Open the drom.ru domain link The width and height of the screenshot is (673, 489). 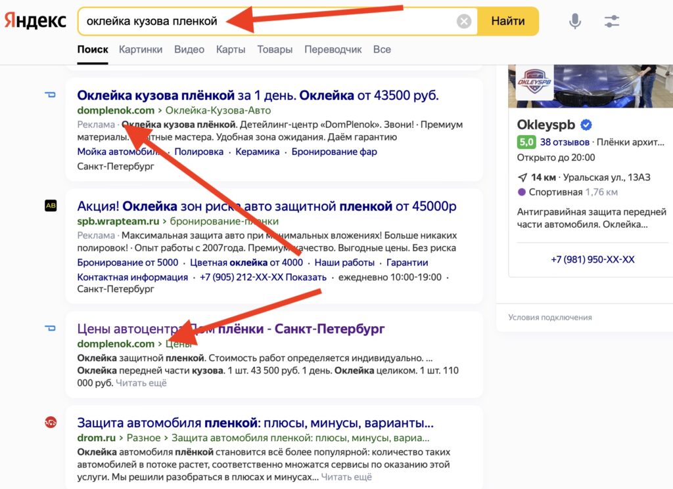tap(97, 438)
